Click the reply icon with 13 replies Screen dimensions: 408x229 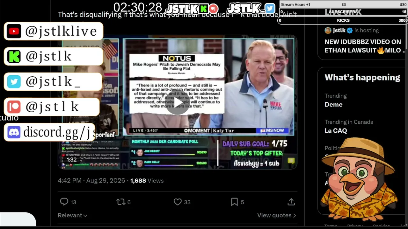pyautogui.click(x=64, y=202)
